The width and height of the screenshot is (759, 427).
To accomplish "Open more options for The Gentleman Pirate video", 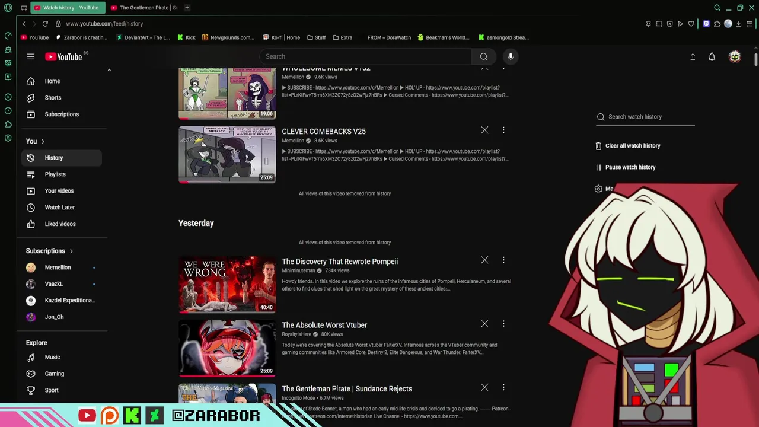I will pos(503,387).
